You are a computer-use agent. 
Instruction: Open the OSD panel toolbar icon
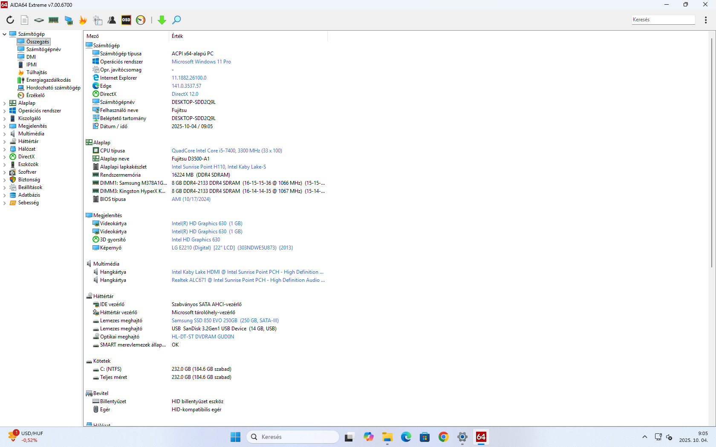(x=126, y=20)
